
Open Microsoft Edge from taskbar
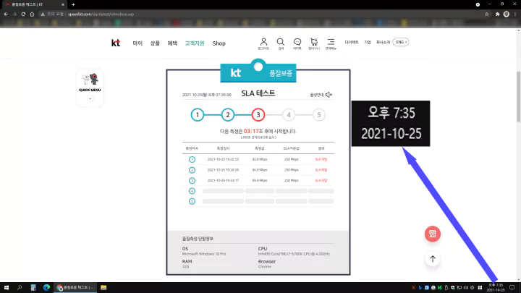coord(46,288)
